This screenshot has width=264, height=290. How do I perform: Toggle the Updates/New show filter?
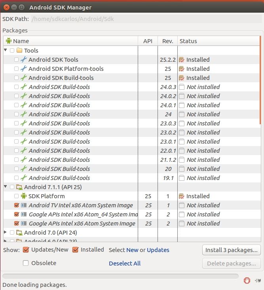click(26, 250)
